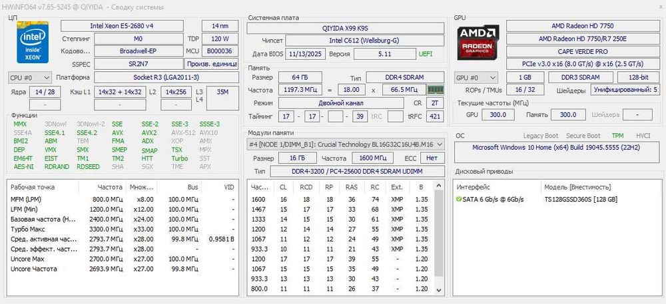Click the AMD Radeon HD 7750/R7 250E field

(582, 39)
